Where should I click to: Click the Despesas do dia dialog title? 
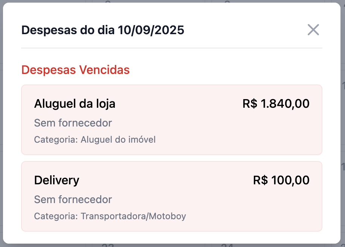102,30
